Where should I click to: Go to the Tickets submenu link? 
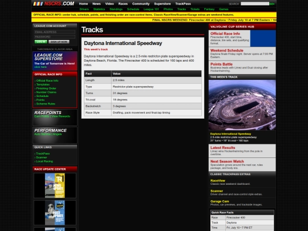point(195,9)
